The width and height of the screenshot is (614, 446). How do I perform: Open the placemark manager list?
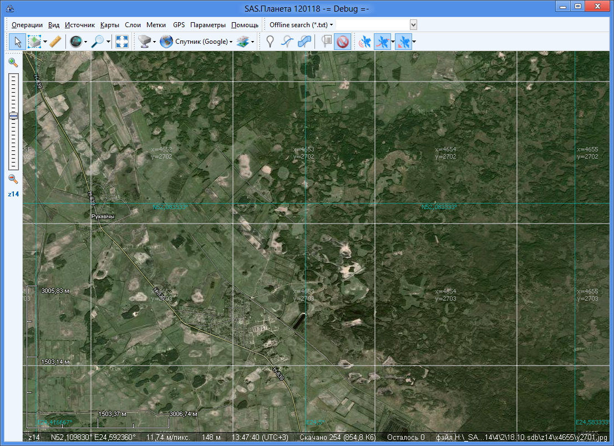pos(326,42)
